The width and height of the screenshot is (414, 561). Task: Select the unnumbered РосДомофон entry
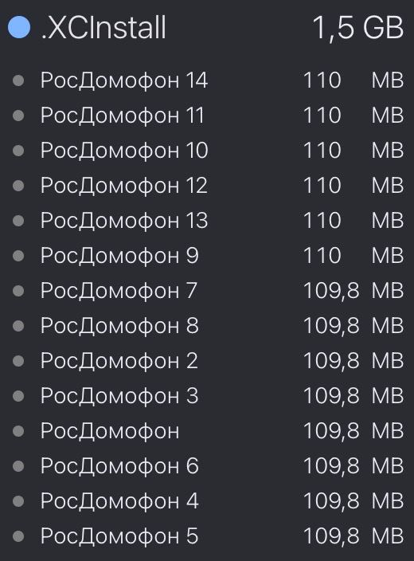click(207, 431)
